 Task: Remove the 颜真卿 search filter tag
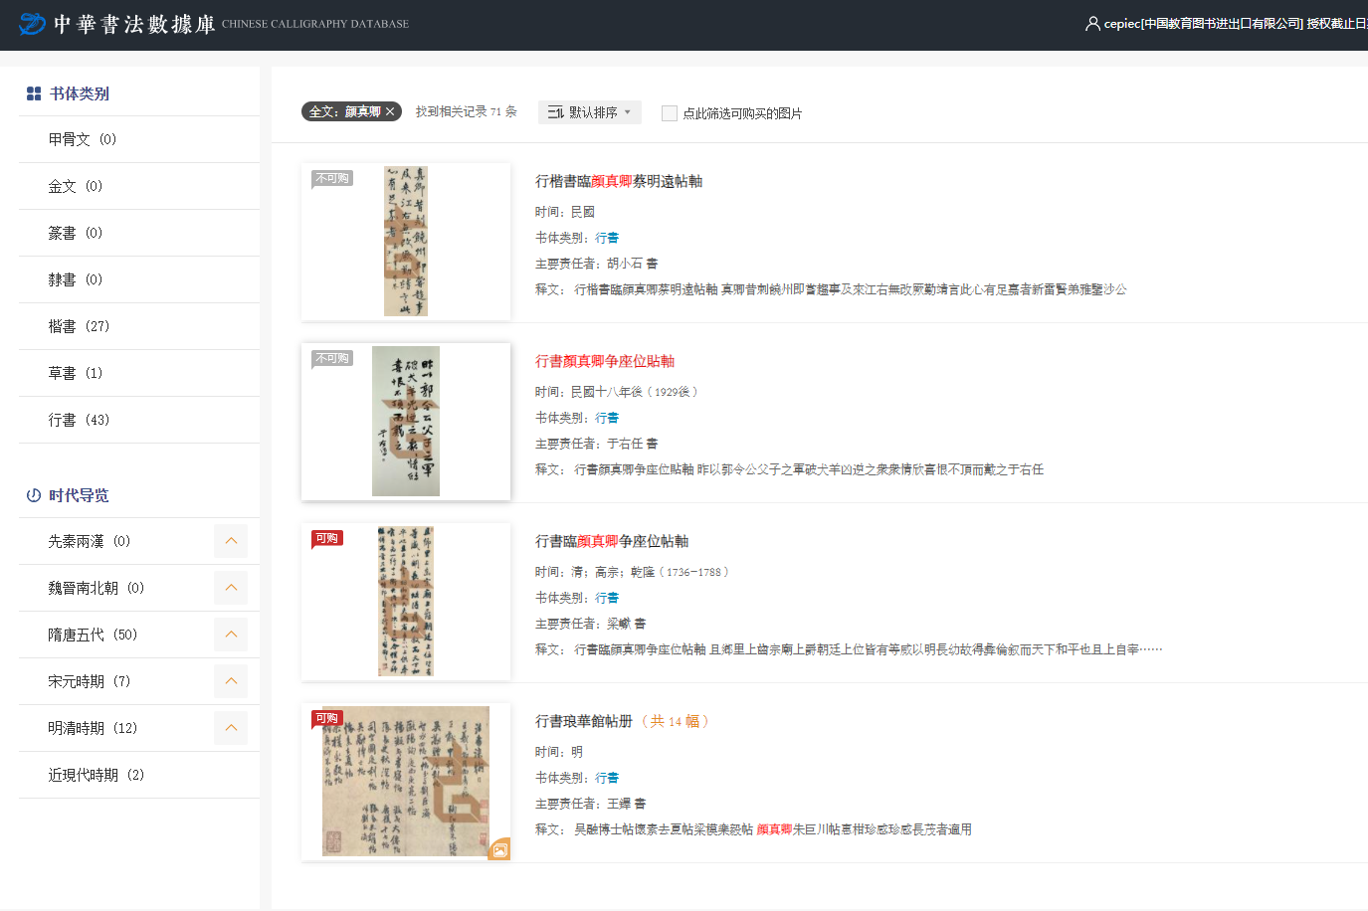(391, 111)
